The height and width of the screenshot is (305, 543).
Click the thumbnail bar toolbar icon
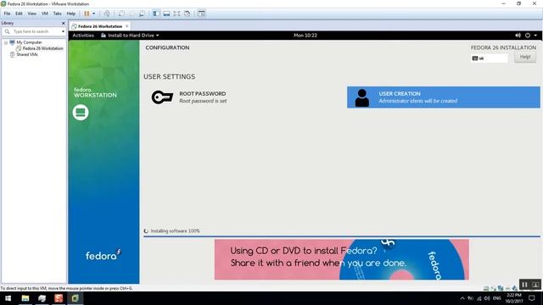(166, 14)
